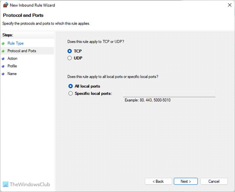Click the blue bullet beside Action
Image resolution: width=235 pixels, height=192 pixels.
[3, 59]
